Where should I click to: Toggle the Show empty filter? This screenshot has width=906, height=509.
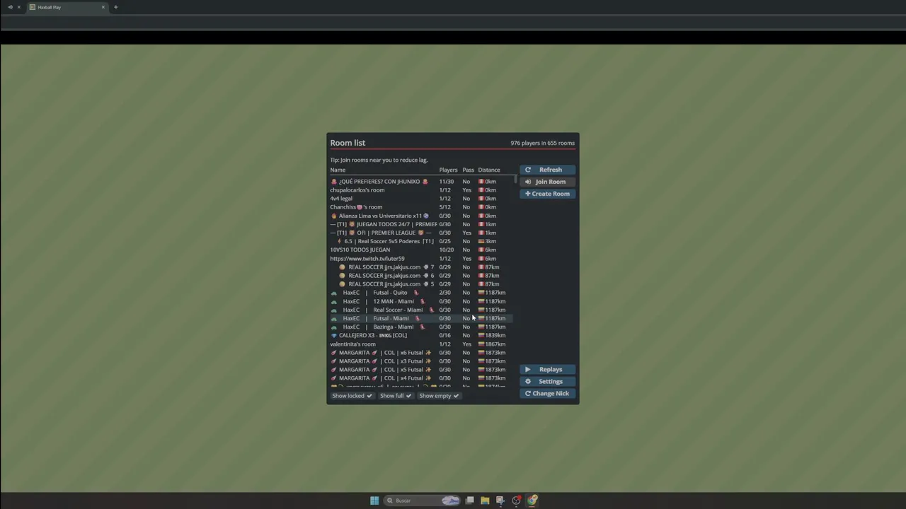[x=438, y=396]
